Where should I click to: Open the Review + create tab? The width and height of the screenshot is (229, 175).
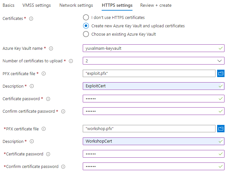point(156,5)
